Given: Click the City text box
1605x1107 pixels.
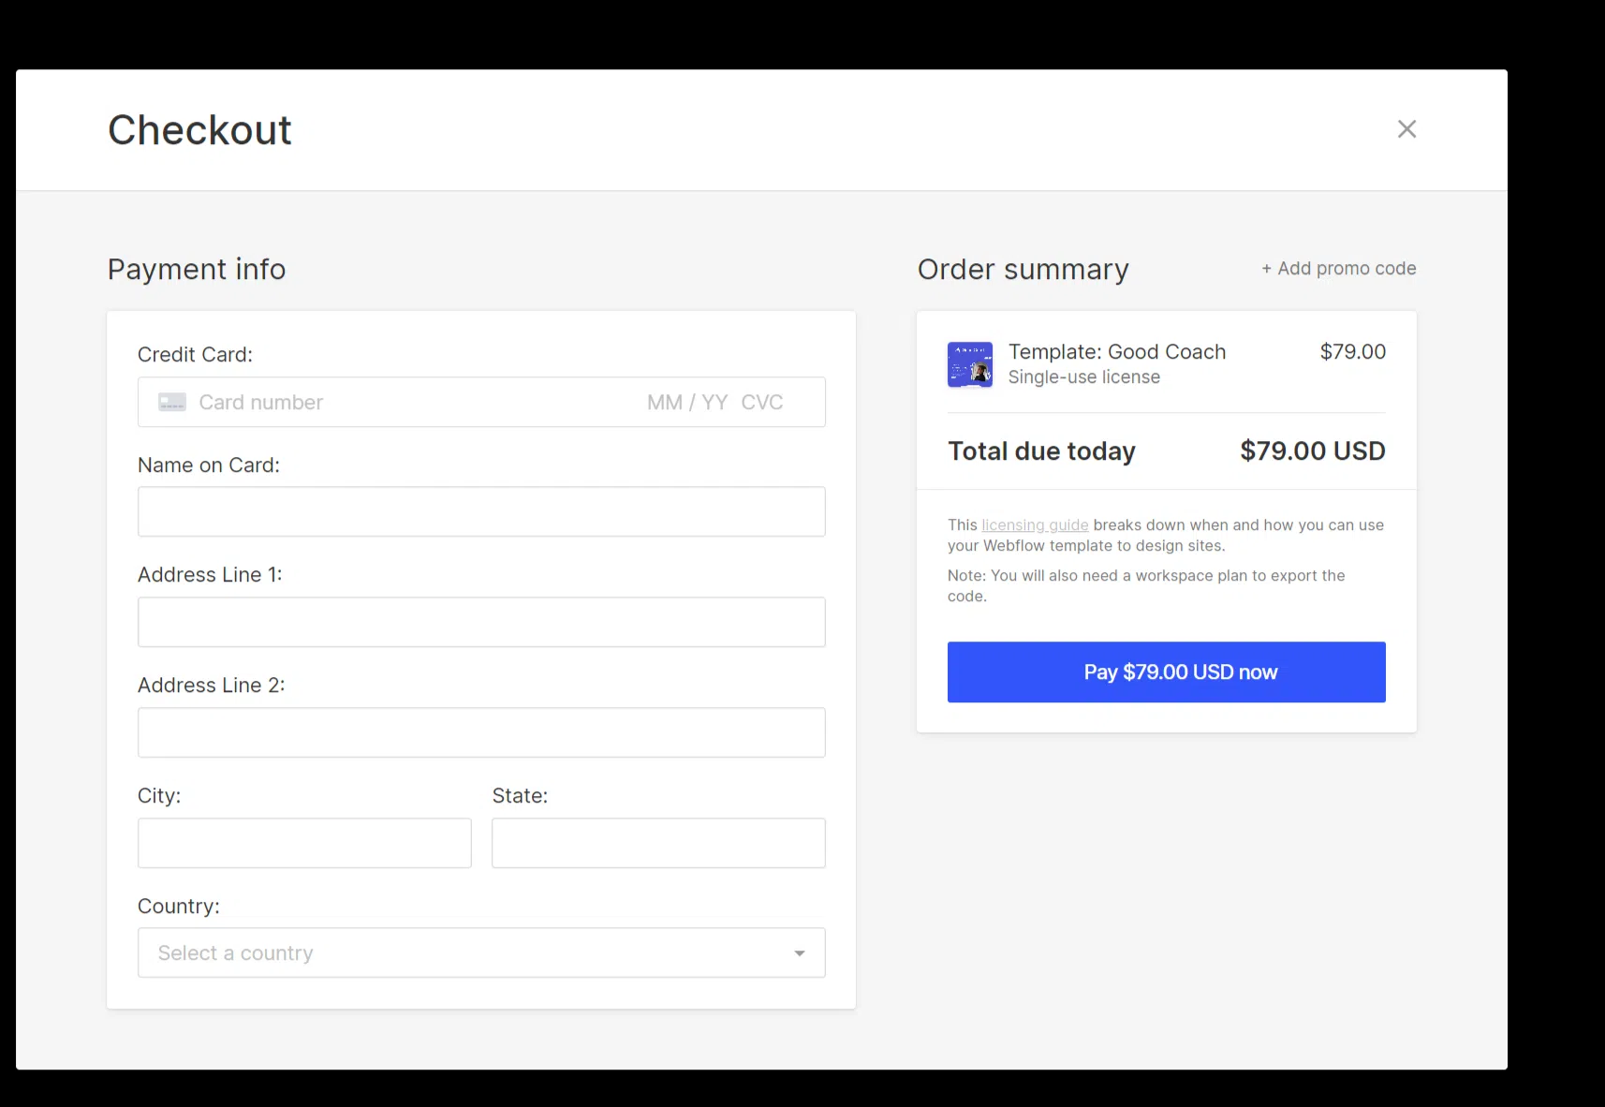Looking at the screenshot, I should 304,843.
